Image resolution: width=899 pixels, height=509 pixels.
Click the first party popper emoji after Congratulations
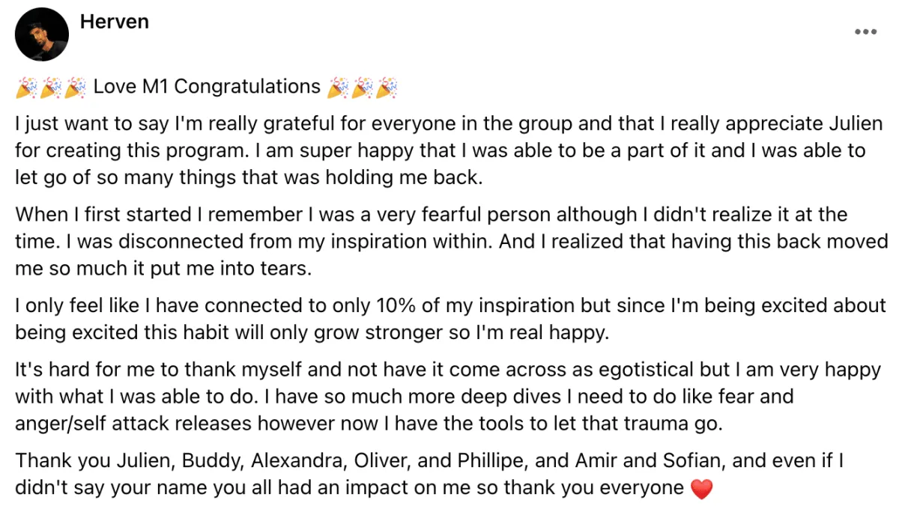[338, 88]
